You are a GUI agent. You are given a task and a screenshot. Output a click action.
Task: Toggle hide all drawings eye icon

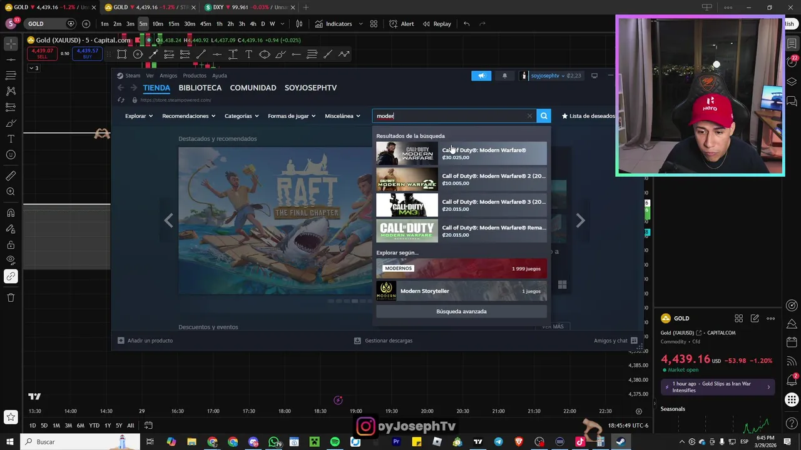(x=11, y=260)
